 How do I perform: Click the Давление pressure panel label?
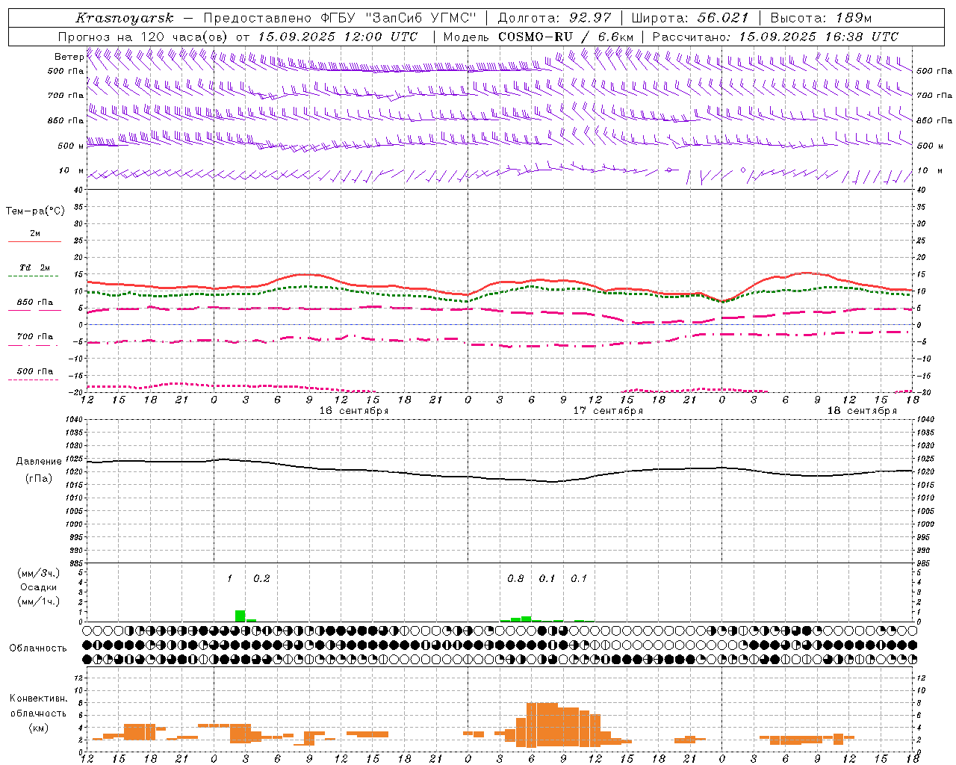tap(39, 462)
